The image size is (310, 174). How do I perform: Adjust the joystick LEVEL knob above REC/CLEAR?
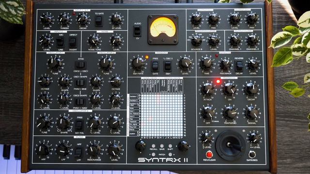point(206,138)
